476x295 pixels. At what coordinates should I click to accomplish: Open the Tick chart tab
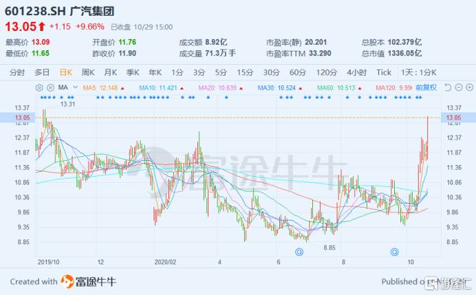pos(384,72)
